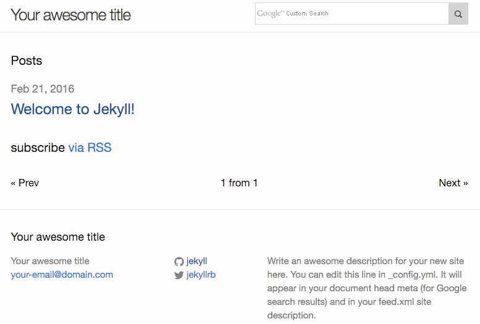Open the Welcome to Jekyll! post
The image size is (480, 324).
point(73,109)
